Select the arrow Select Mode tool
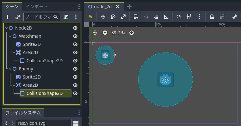241x126 pixels. point(90,17)
